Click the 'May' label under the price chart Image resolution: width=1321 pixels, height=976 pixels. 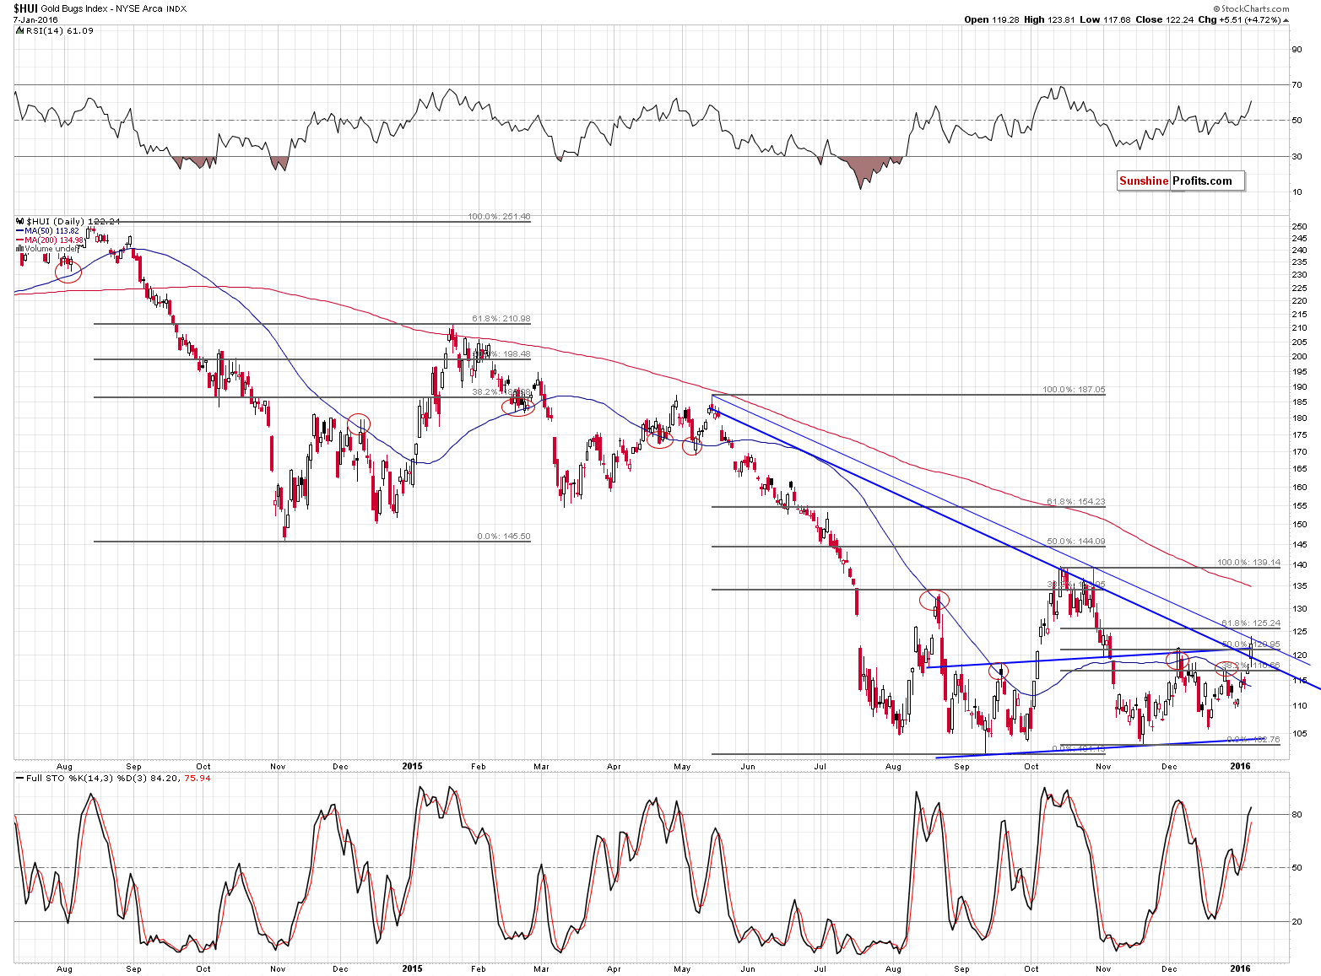[x=682, y=766]
